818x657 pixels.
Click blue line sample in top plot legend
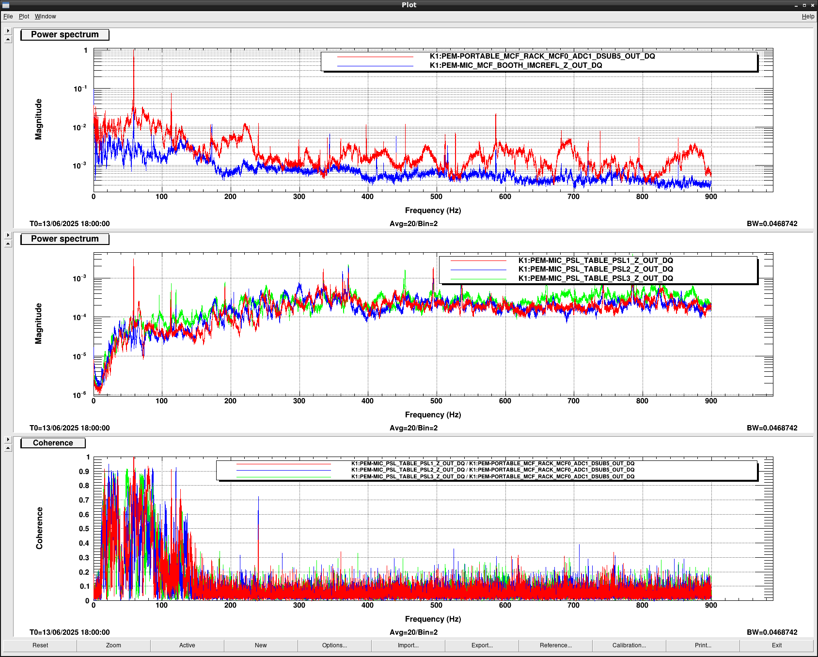click(x=375, y=66)
